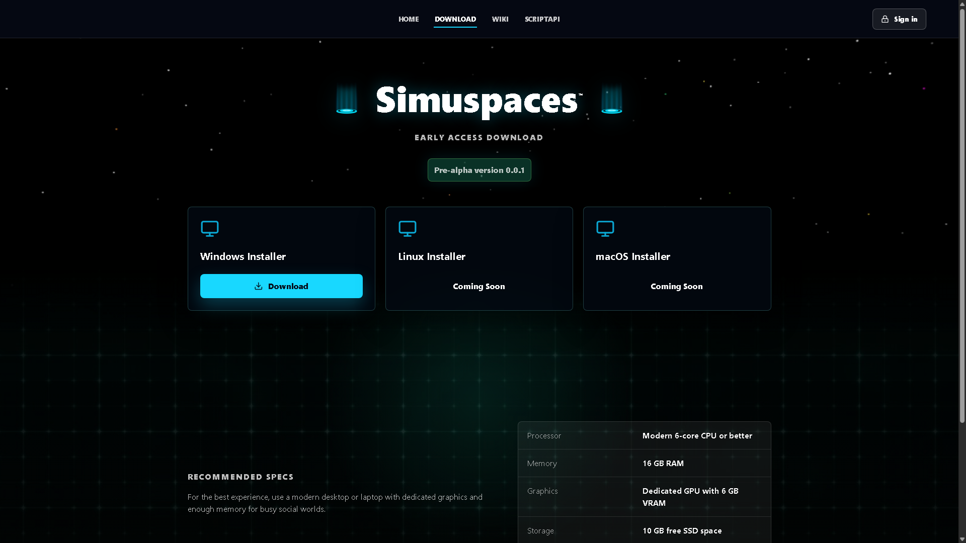Click Coming Soon under Linux Installer
This screenshot has width=966, height=543.
[x=479, y=286]
